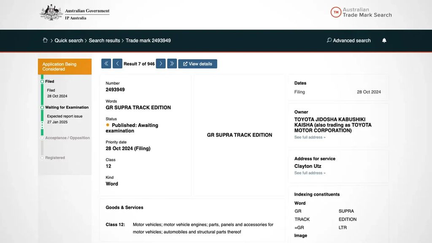Jump to first result double-left arrows

(x=106, y=64)
